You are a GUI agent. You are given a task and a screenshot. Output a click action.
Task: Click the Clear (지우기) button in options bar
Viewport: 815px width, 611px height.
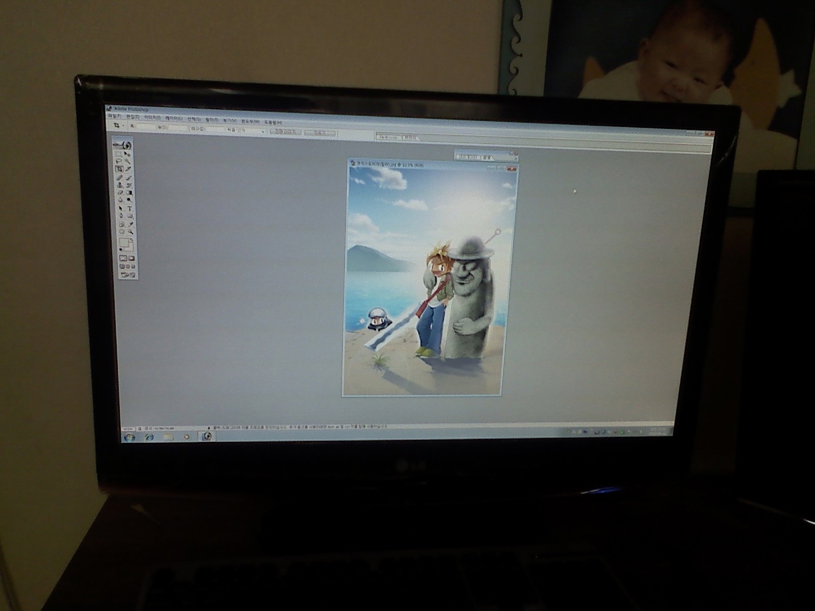coord(320,133)
